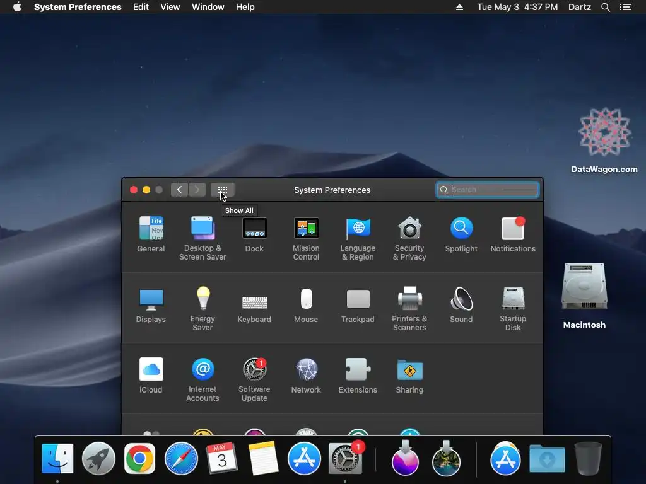Open the Dock preferences pane
The image size is (646, 484).
tap(254, 234)
